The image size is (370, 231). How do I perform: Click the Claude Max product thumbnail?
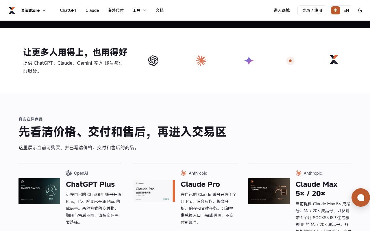pos(269,191)
